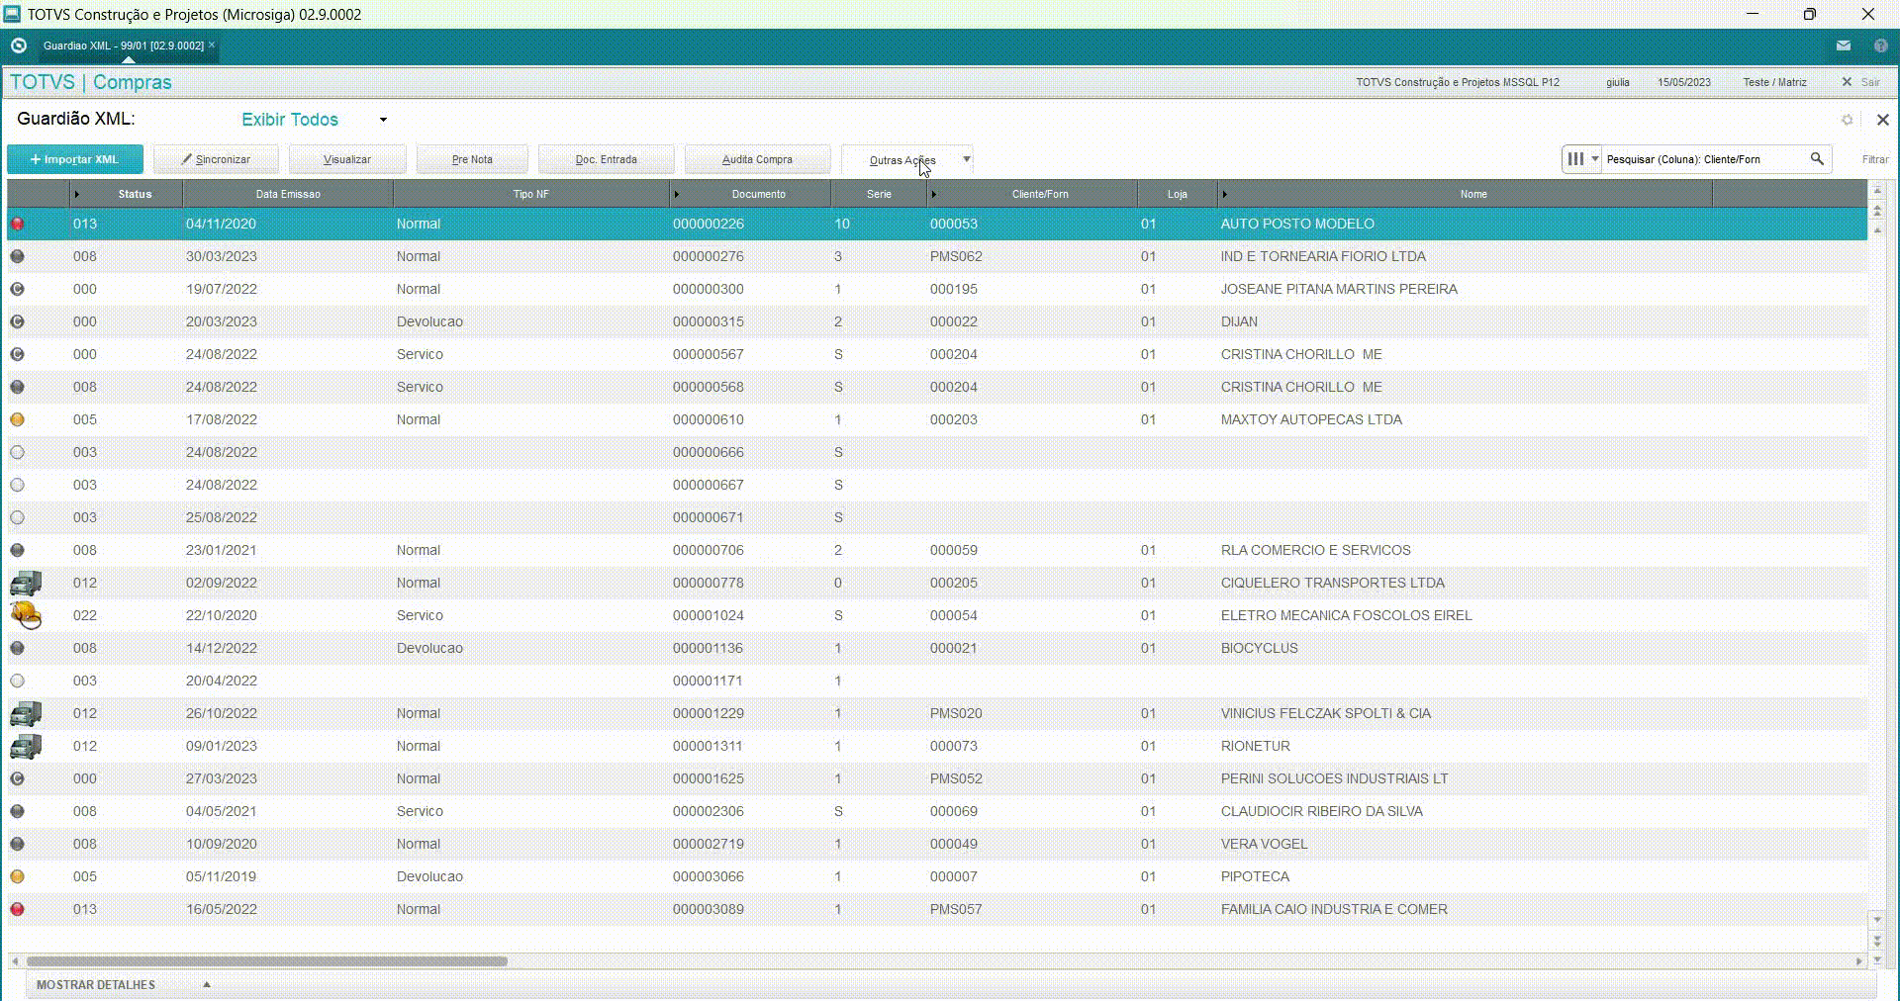1900x1001 pixels.
Task: Sort by Loja column header
Action: tap(1177, 194)
